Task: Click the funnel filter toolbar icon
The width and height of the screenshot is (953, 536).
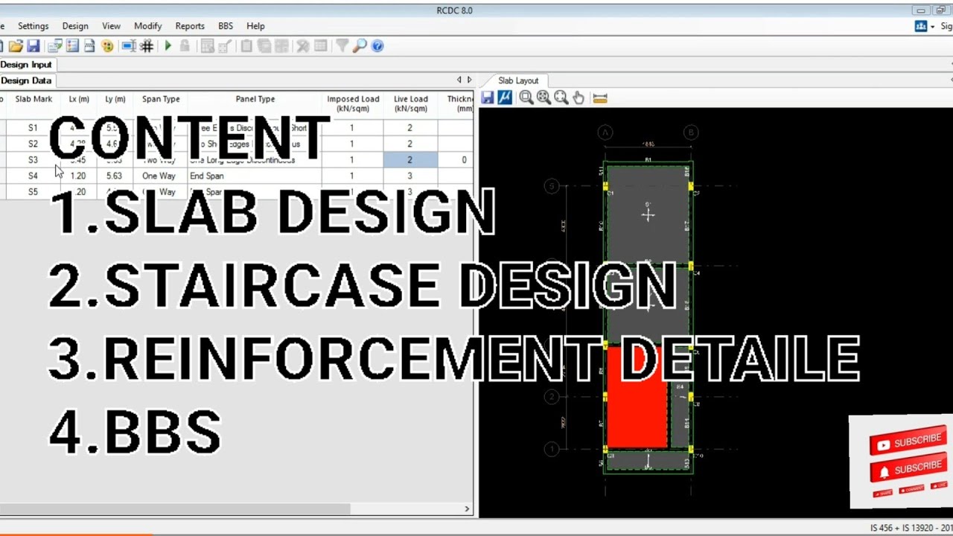Action: 342,46
